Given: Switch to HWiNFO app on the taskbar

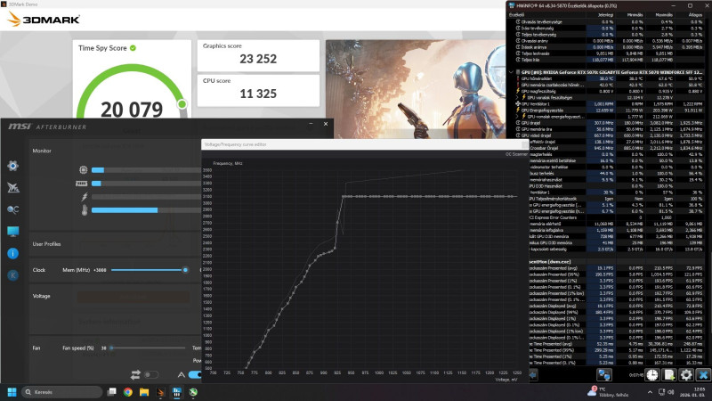Looking at the screenshot, I should pos(176,392).
